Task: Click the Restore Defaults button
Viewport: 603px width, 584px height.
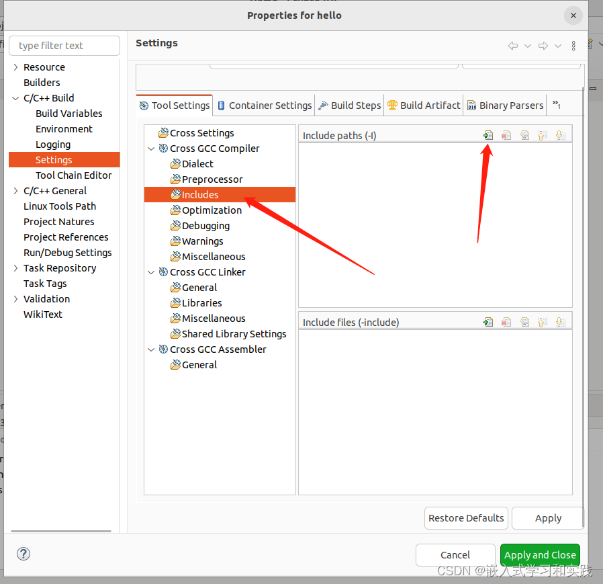Action: [466, 518]
